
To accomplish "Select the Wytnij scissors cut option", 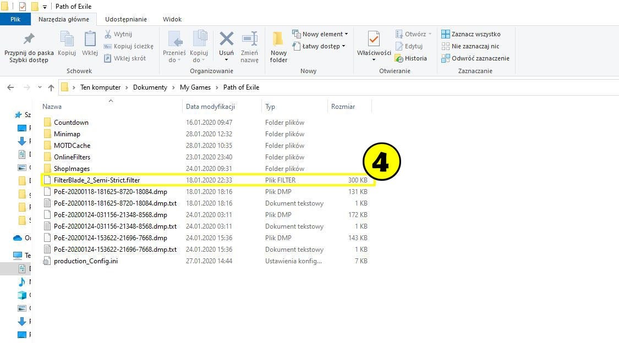I will [x=118, y=34].
